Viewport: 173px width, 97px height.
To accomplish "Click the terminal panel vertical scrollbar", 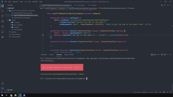I will click(x=172, y=87).
